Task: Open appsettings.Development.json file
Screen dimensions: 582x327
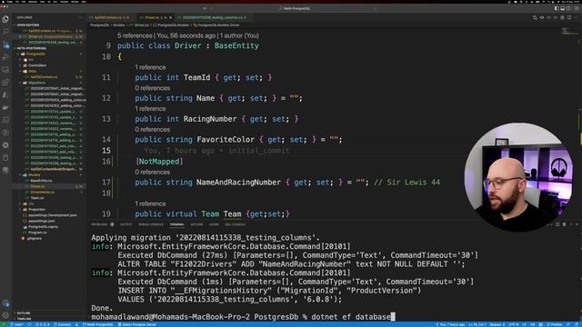Action: [53, 215]
